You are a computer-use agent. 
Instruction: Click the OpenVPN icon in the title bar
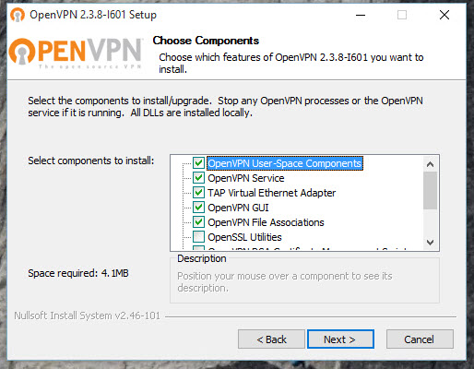pos(18,15)
